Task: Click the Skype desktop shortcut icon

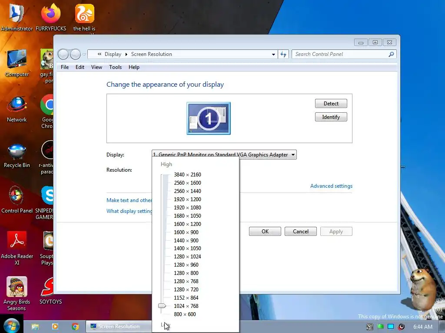Action: [x=47, y=196]
